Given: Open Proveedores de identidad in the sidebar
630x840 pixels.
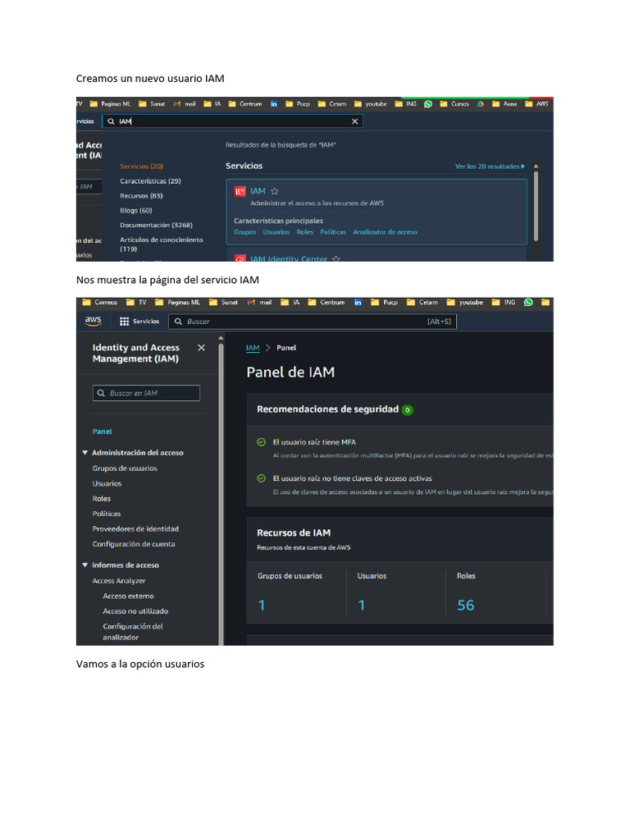Looking at the screenshot, I should (x=135, y=529).
